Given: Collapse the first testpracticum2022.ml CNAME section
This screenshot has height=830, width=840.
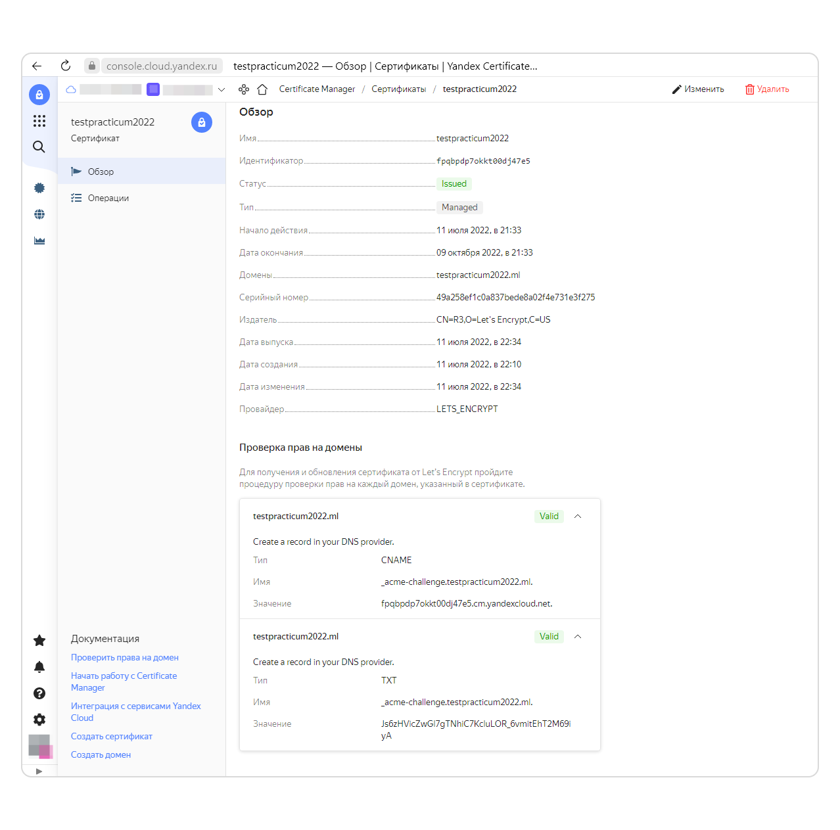Looking at the screenshot, I should pyautogui.click(x=578, y=517).
